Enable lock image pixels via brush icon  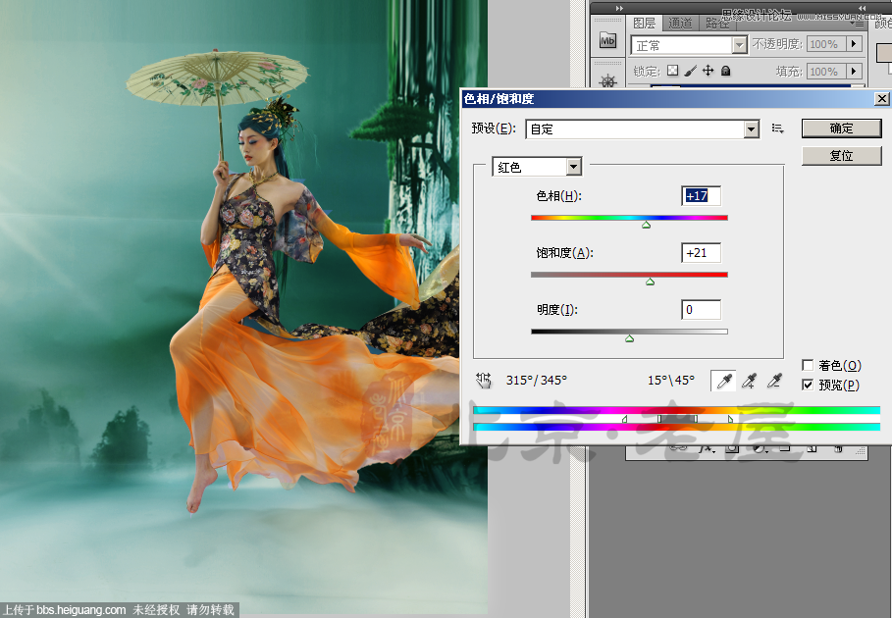690,71
